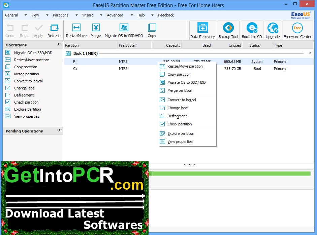Image resolution: width=317 pixels, height=235 pixels.
Task: Choose Resize/Move partition in Operations panel
Action: click(32, 60)
